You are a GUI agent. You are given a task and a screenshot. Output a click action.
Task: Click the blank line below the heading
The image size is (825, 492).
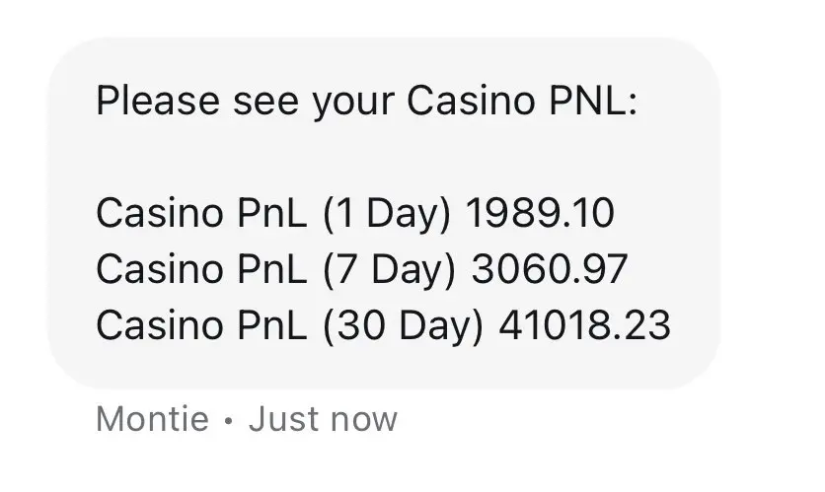pyautogui.click(x=384, y=157)
